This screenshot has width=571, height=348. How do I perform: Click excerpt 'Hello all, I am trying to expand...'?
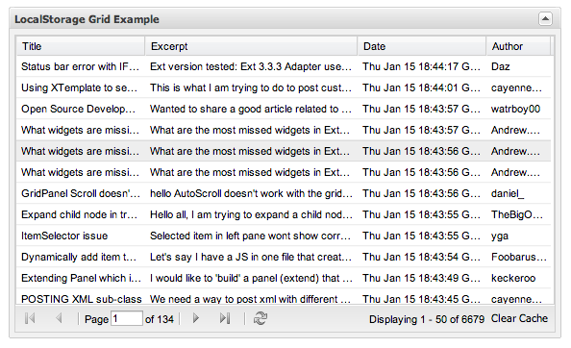[x=251, y=214]
